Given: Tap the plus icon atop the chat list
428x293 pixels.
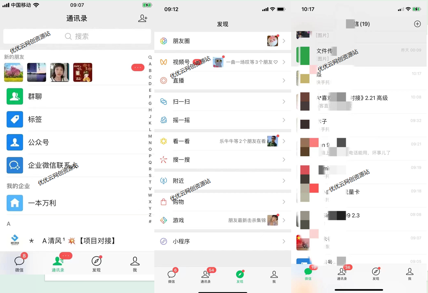Looking at the screenshot, I should point(417,24).
